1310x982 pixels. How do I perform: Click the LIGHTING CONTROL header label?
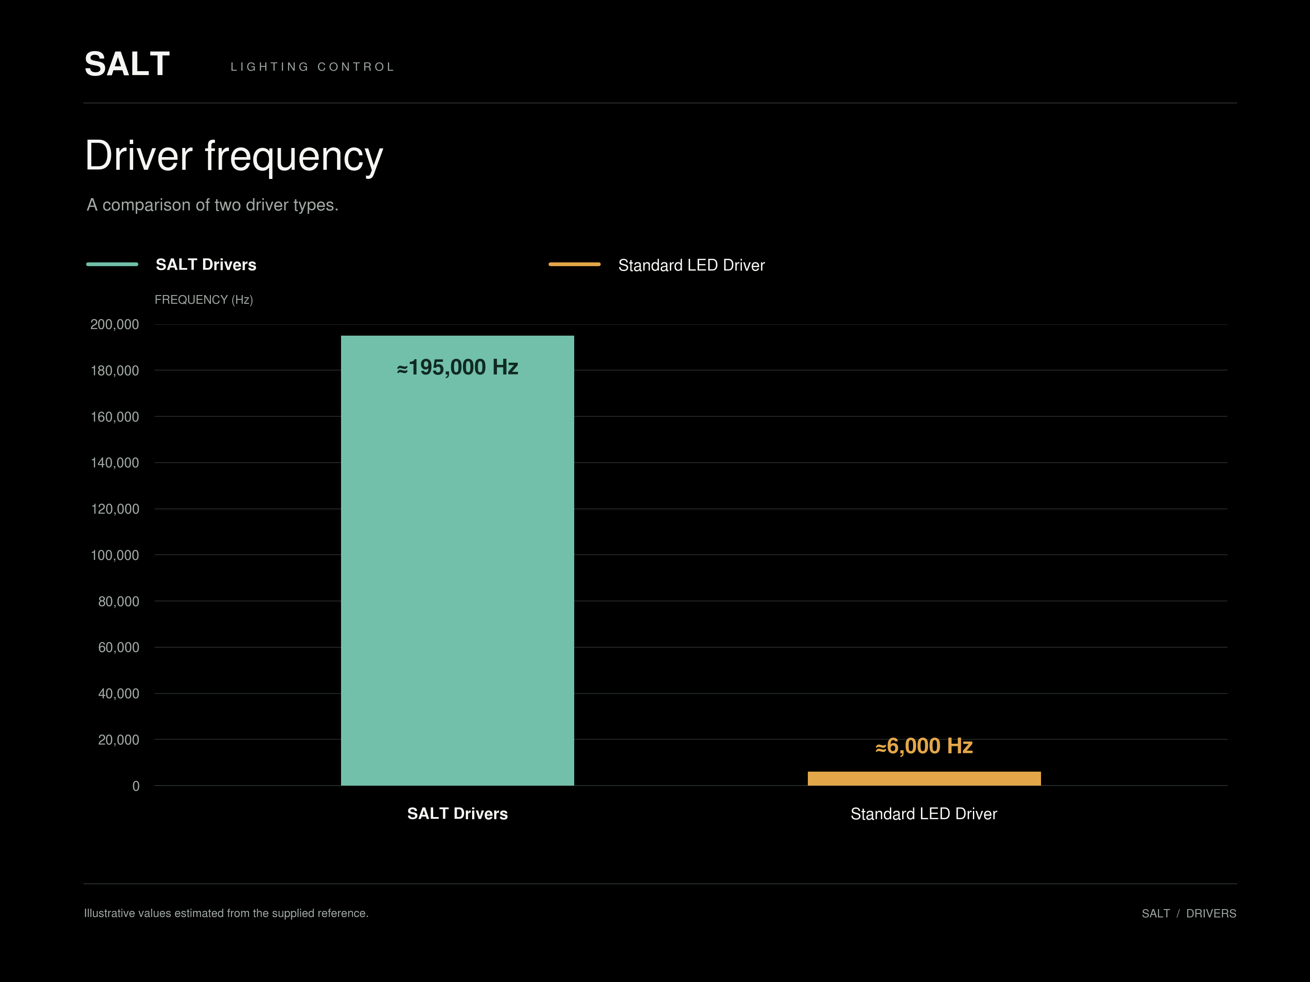pos(312,67)
